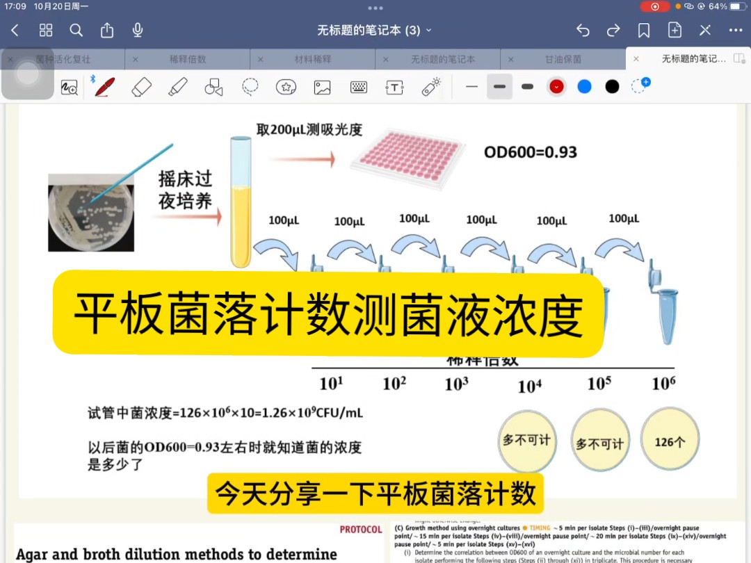Switch to the 材料稀释 tab
751x563 pixels.
coord(313,59)
